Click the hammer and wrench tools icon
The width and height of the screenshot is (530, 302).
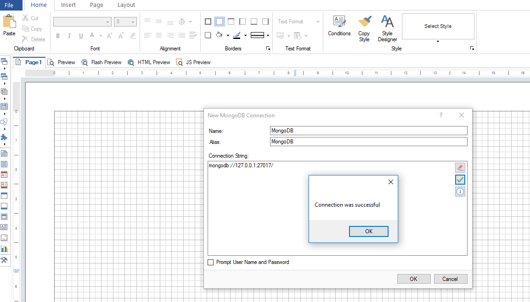[4, 260]
